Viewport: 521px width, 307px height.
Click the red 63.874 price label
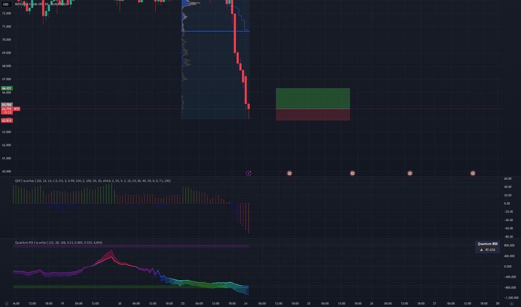[7, 121]
